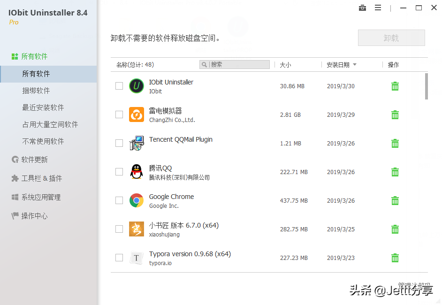Sort by 安装日期 column header

coord(338,65)
